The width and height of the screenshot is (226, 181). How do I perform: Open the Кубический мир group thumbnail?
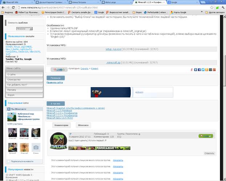[x=12, y=117]
